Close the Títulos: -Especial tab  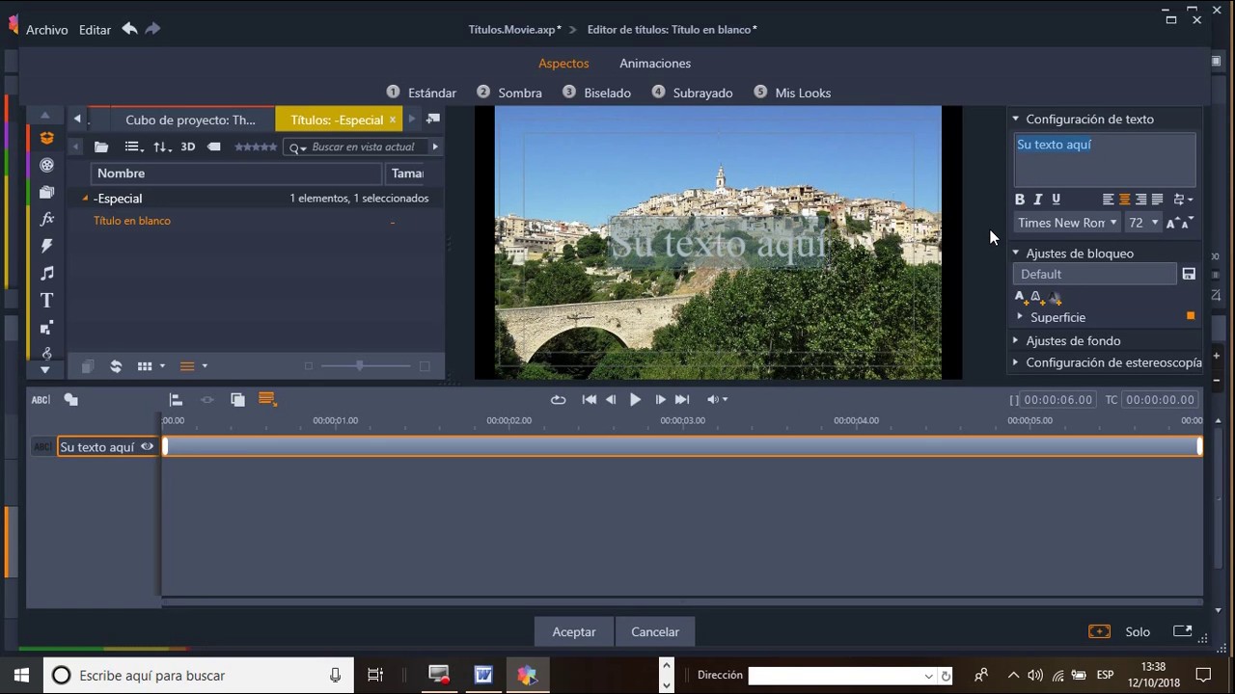click(x=393, y=120)
